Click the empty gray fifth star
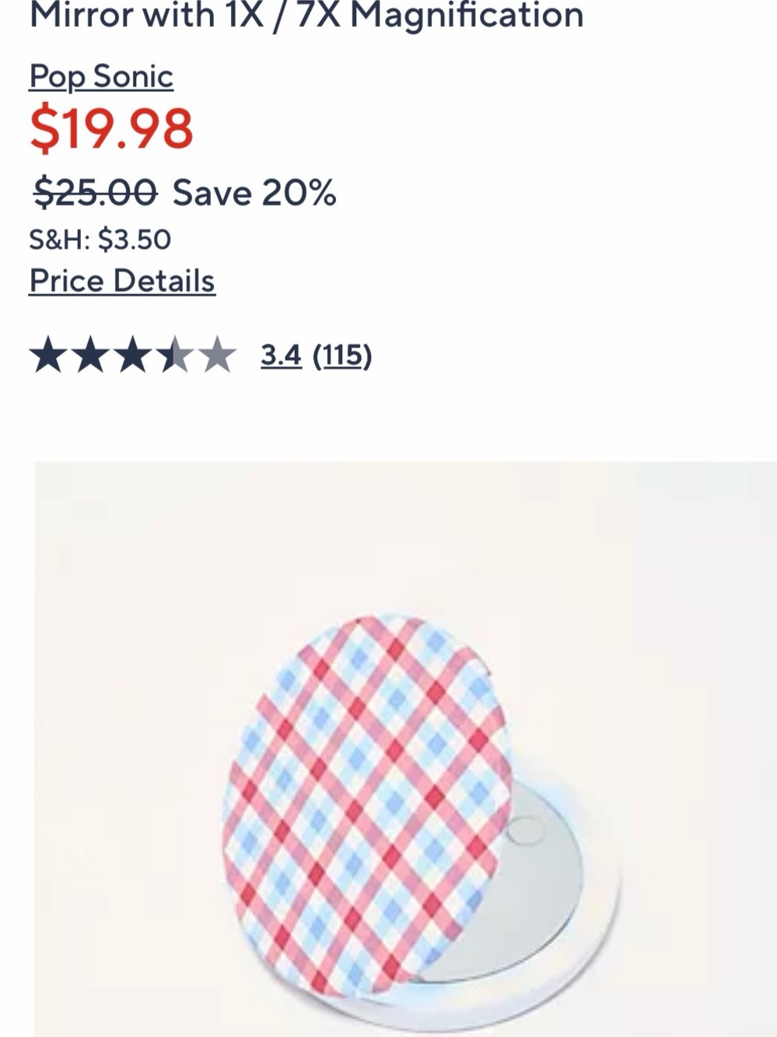Image resolution: width=777 pixels, height=1037 pixels. [216, 356]
